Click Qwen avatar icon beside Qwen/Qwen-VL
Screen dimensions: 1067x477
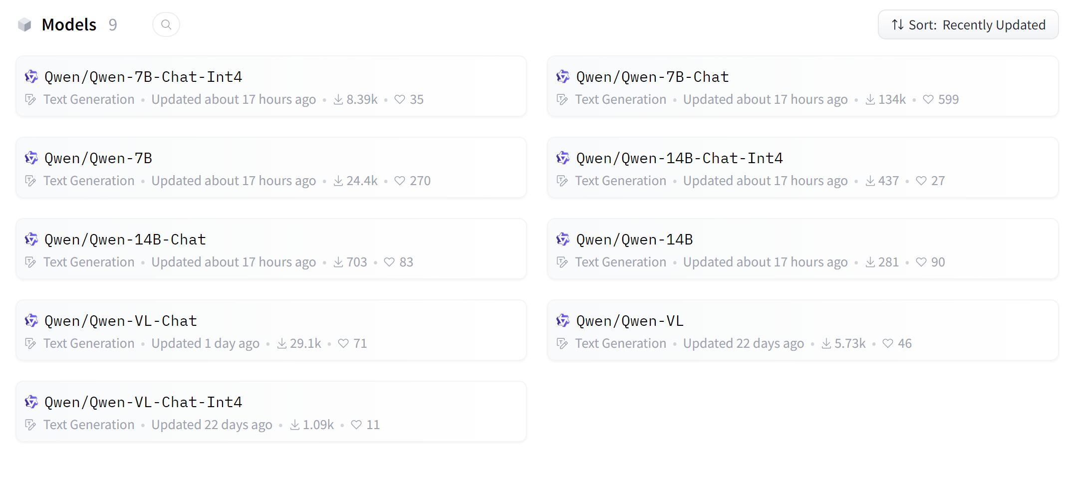click(x=563, y=320)
